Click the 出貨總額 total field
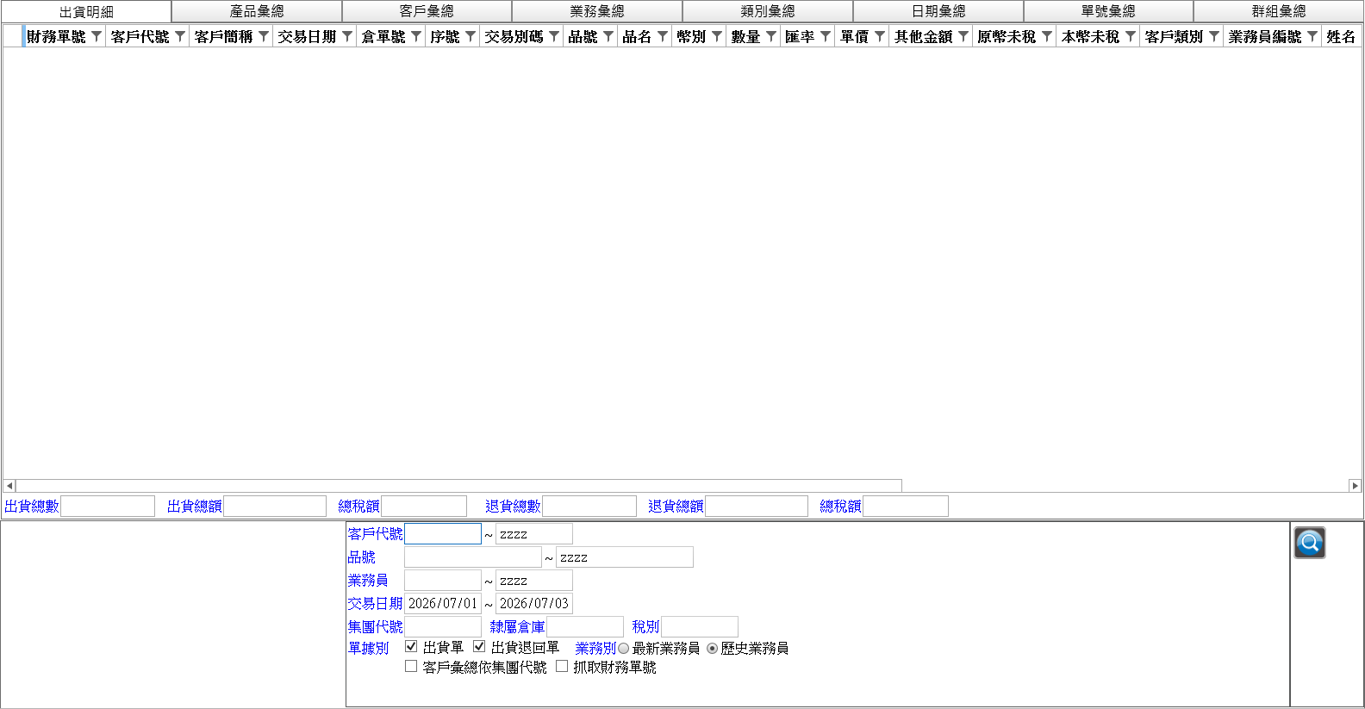 point(275,507)
